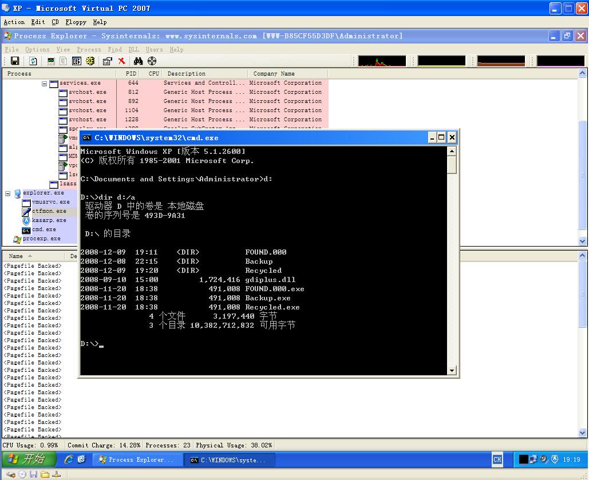Click the shield antivirus tray icon

[x=555, y=459]
